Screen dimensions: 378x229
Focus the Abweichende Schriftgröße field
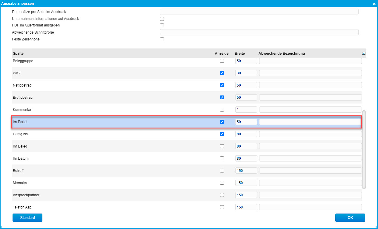click(259, 32)
